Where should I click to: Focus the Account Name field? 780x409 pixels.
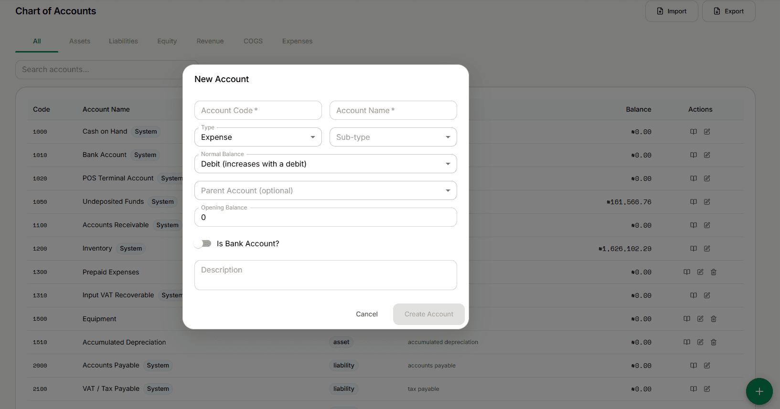pos(393,110)
